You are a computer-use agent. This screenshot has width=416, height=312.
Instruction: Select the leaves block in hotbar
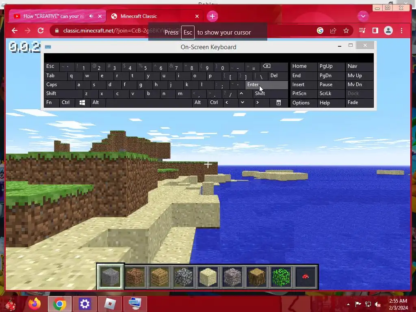coord(281,277)
